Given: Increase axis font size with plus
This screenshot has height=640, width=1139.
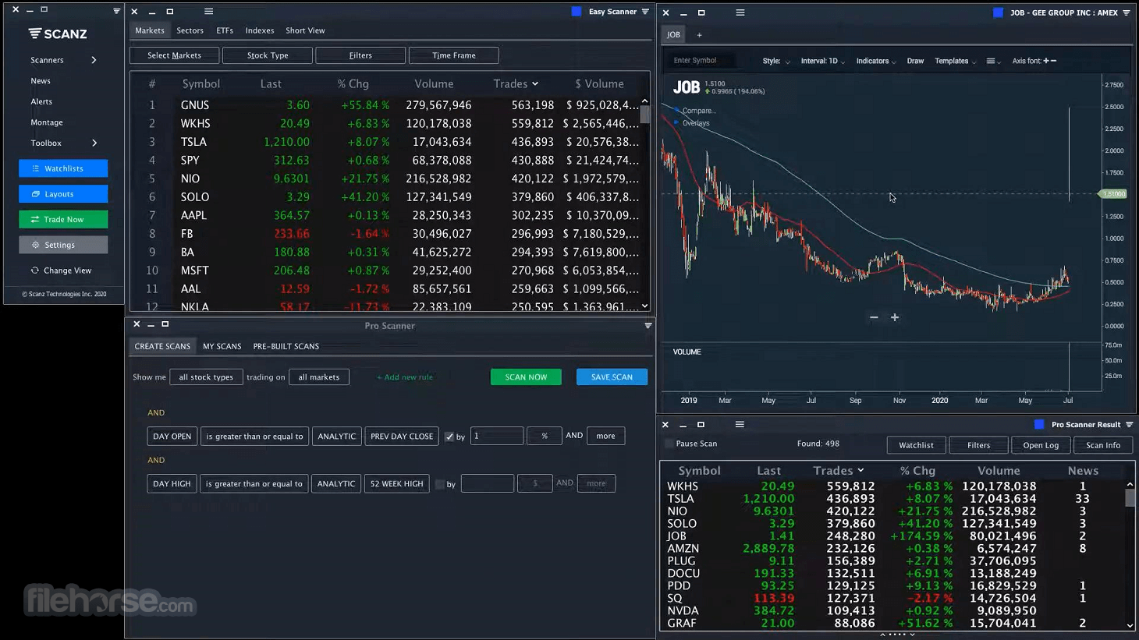Looking at the screenshot, I should coord(1045,61).
